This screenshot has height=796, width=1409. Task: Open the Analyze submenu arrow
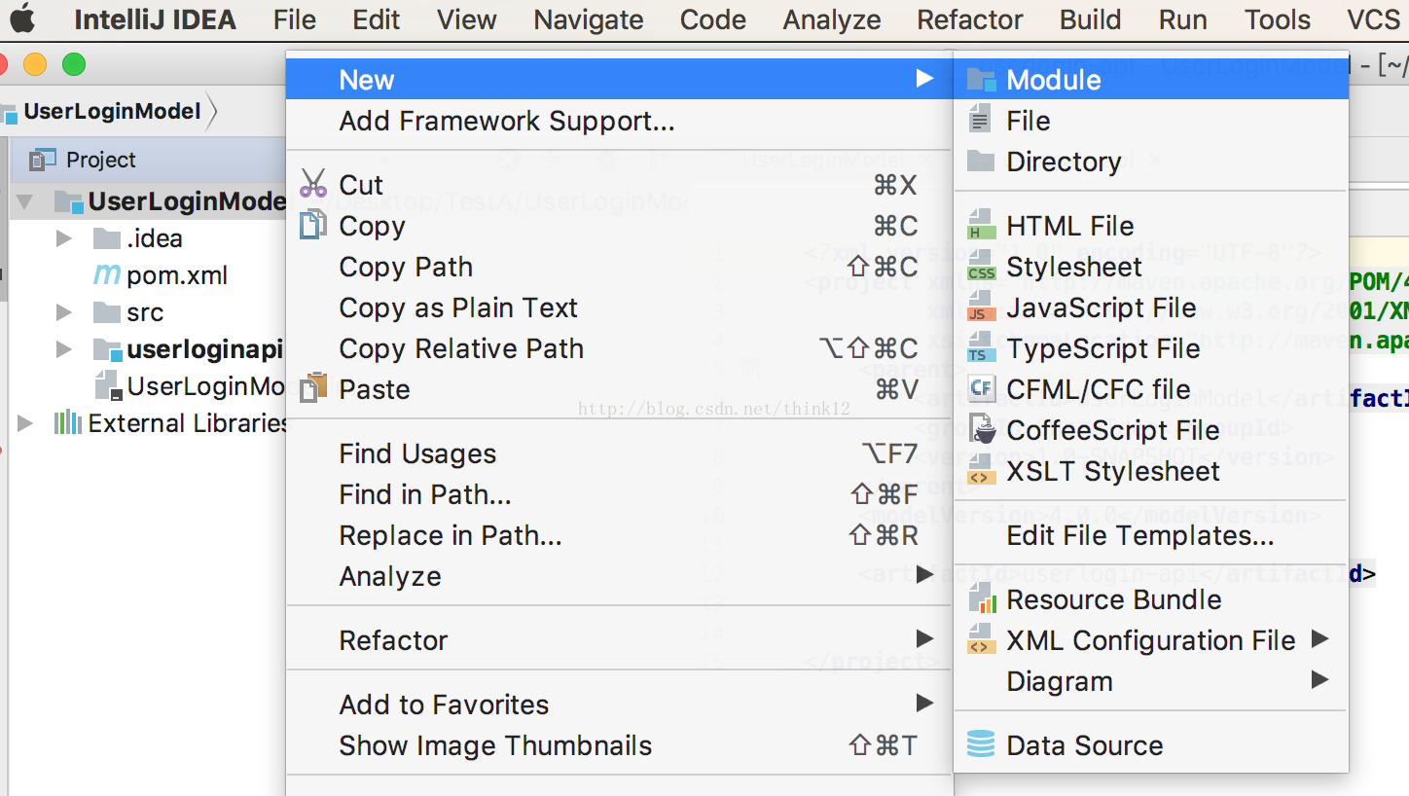click(x=924, y=575)
